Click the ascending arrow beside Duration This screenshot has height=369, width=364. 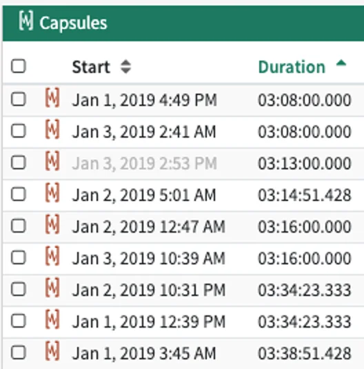pos(341,63)
